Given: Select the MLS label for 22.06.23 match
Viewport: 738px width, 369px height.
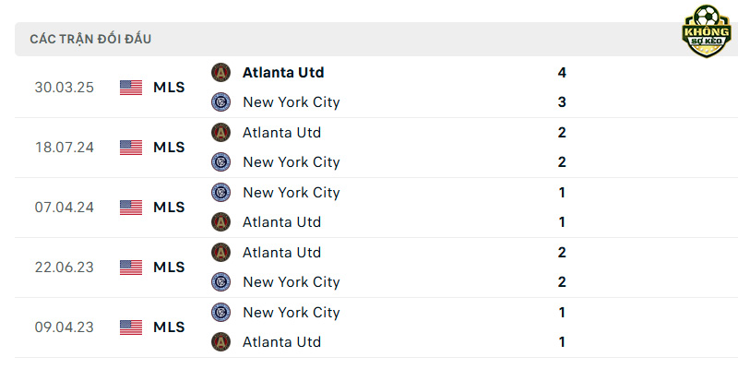Looking at the screenshot, I should [169, 268].
